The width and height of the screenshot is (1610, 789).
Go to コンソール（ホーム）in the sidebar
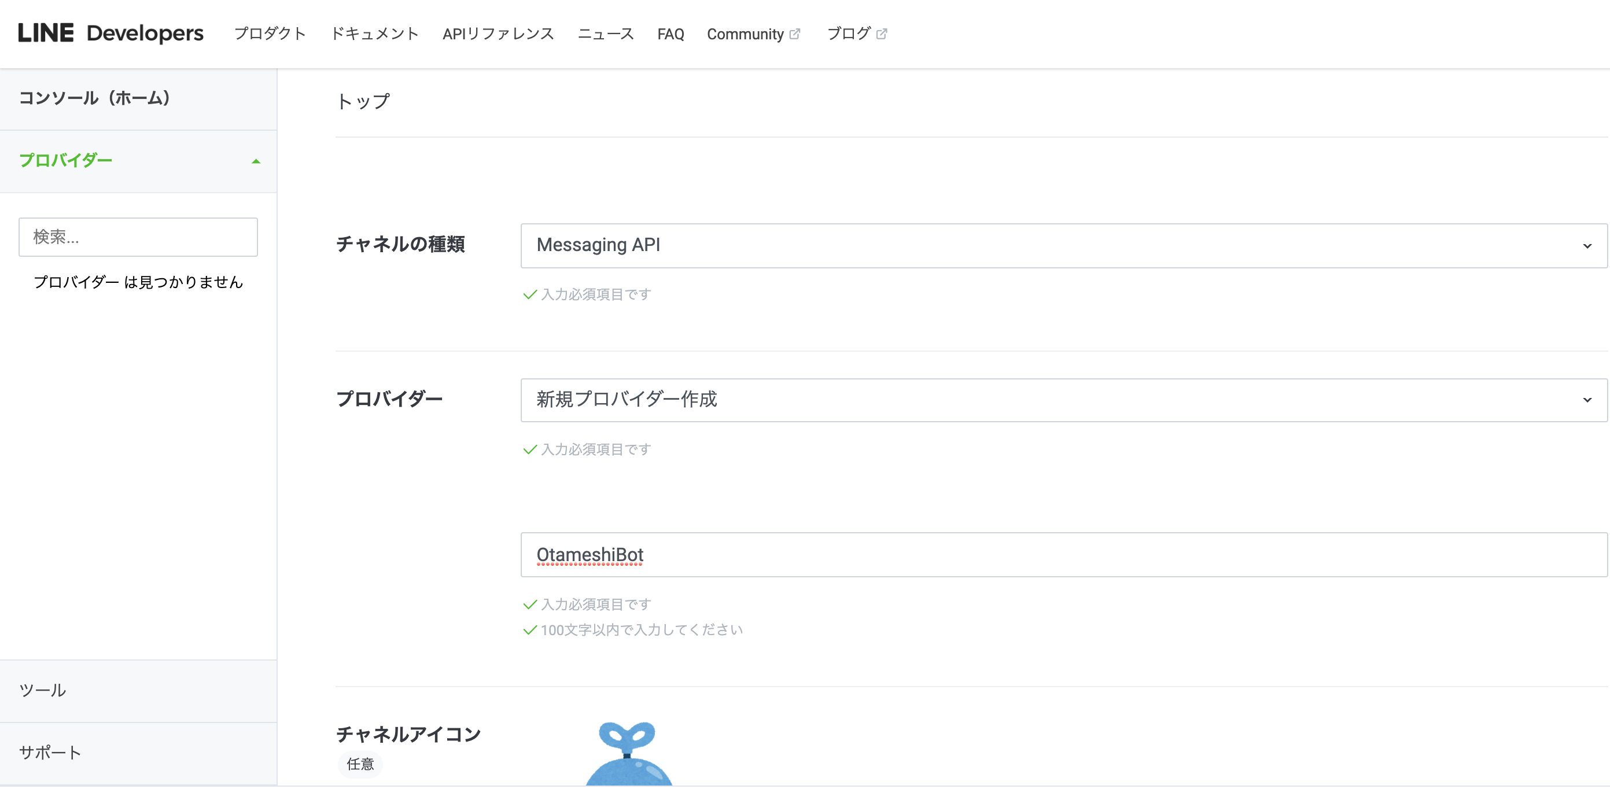pos(95,98)
